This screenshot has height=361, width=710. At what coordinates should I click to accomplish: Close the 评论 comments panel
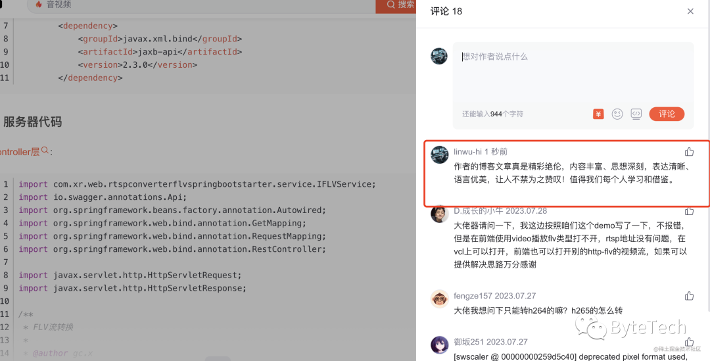click(690, 11)
